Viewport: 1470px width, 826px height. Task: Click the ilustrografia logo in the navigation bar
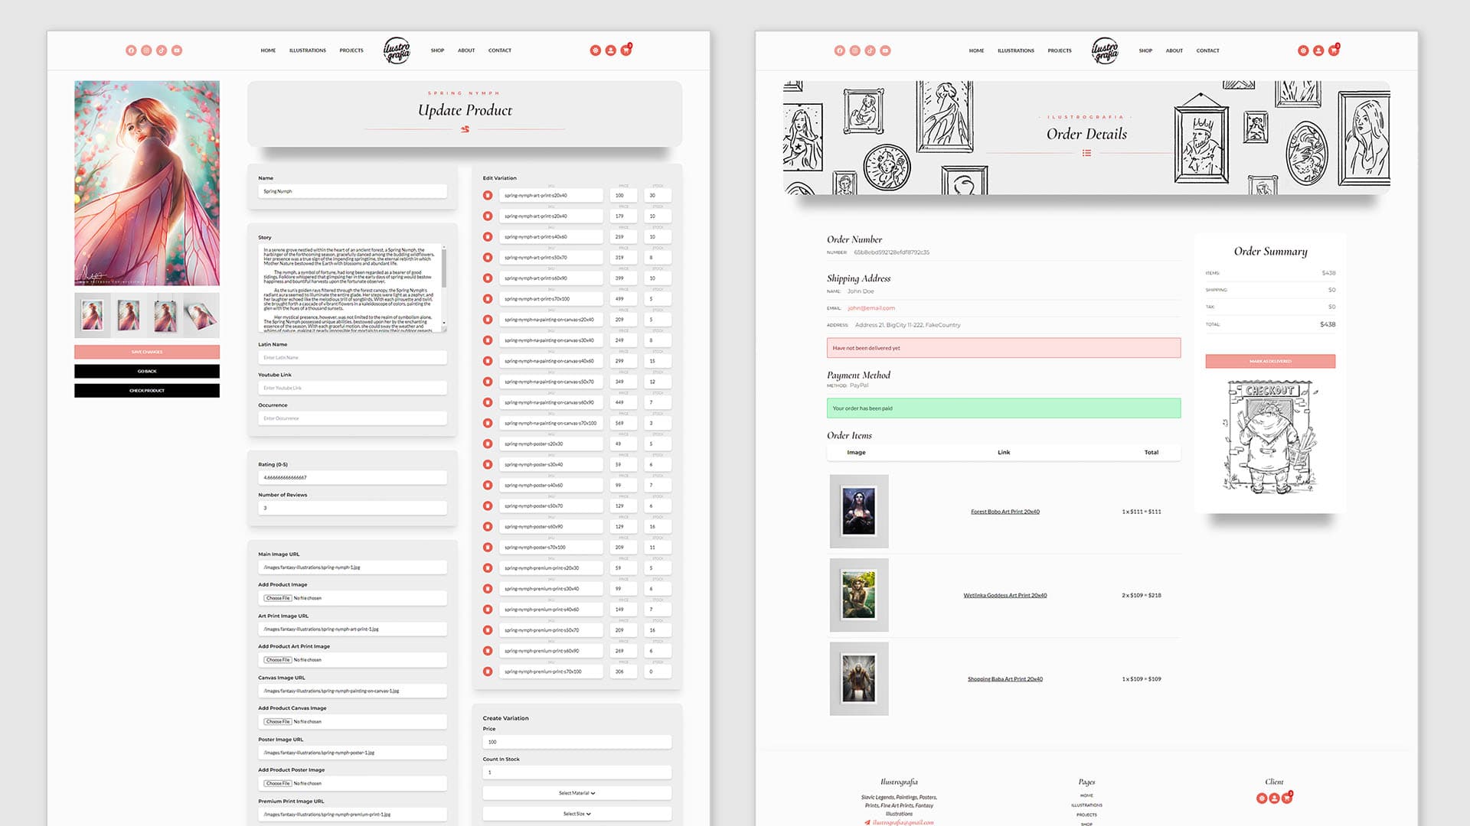[x=397, y=52]
